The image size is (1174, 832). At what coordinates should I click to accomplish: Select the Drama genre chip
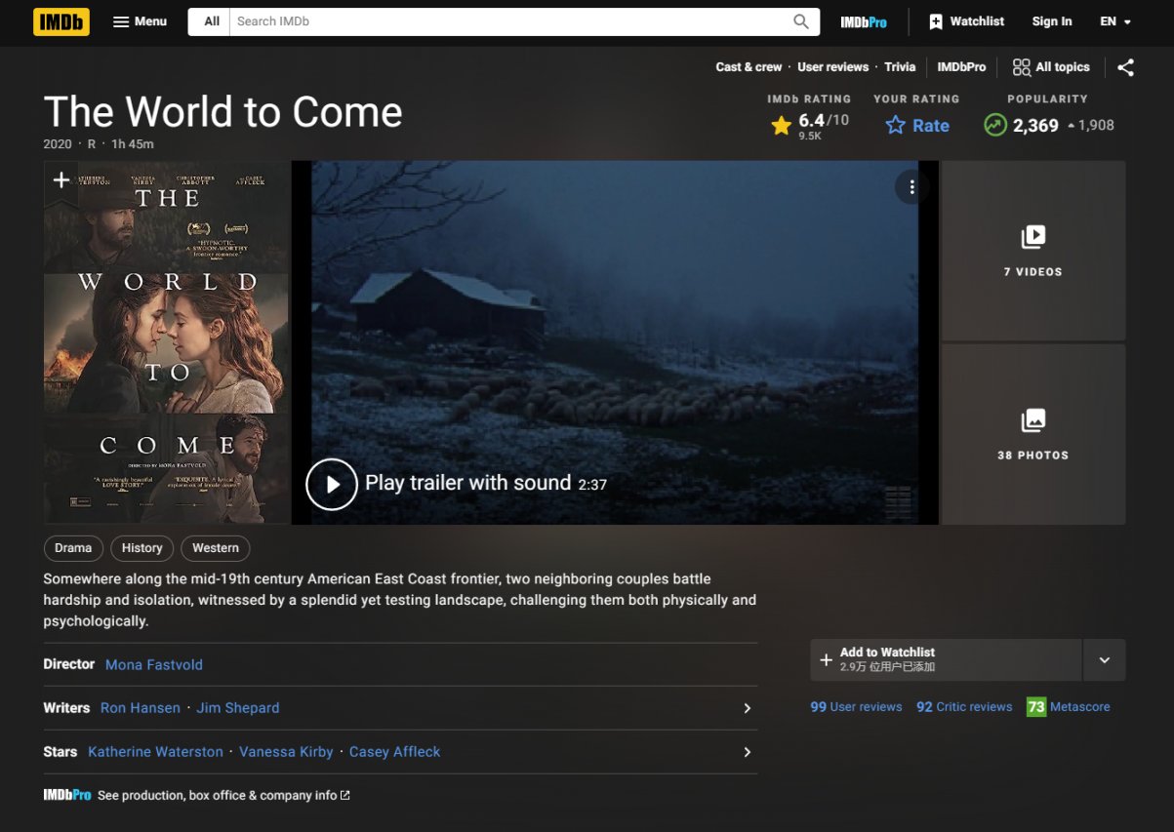[73, 548]
